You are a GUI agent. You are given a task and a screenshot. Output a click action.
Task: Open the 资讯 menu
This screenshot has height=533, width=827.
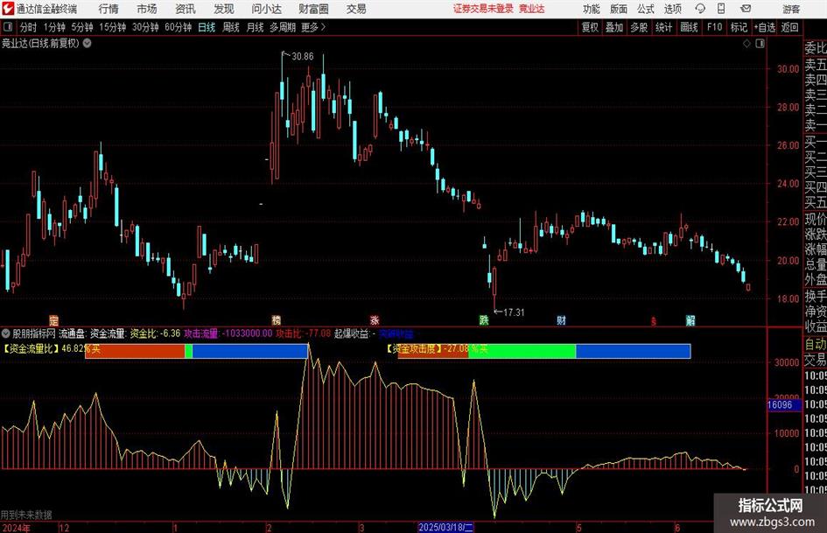[x=186, y=9]
